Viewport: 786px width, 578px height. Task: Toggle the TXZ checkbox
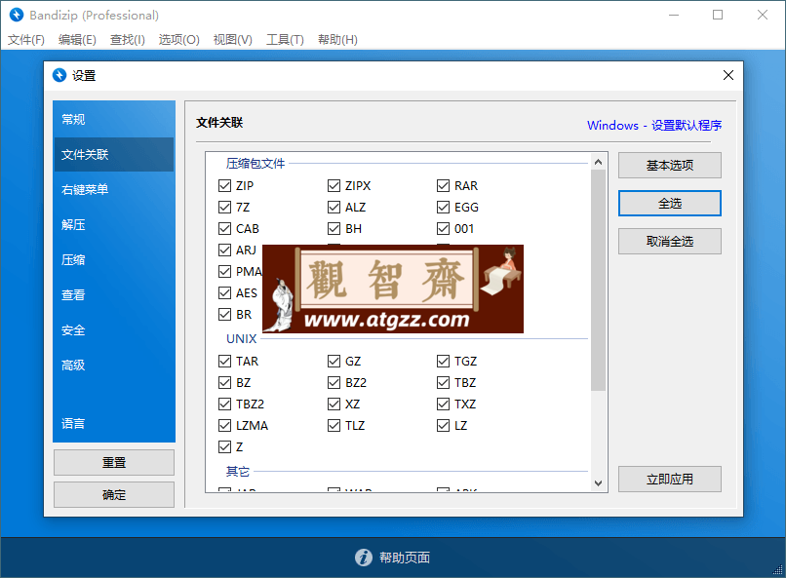(x=443, y=404)
